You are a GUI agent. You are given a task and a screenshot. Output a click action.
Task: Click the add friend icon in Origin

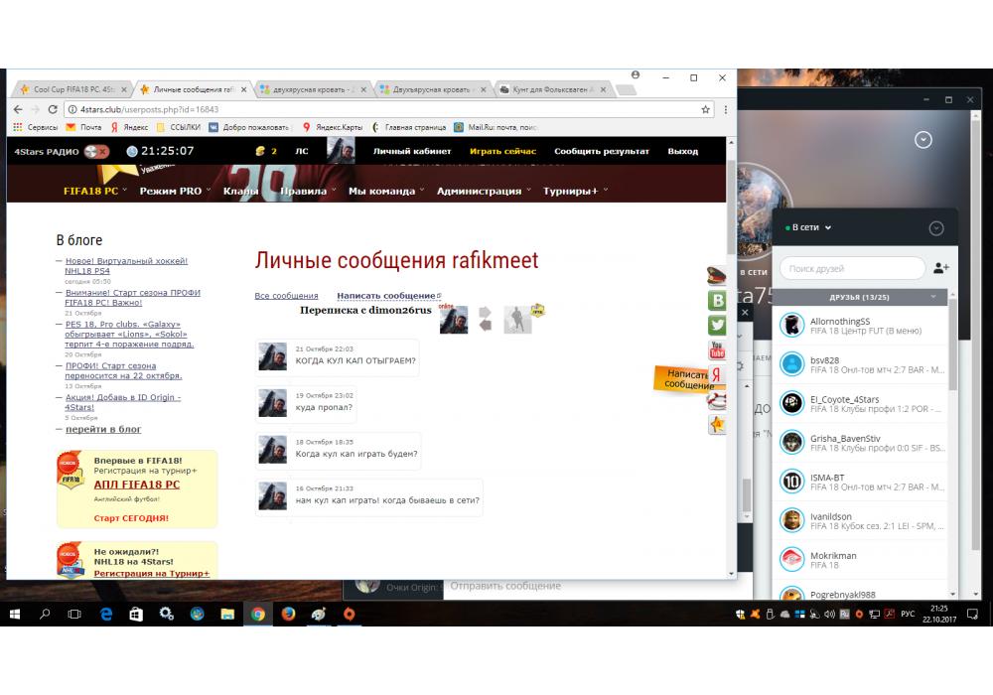pyautogui.click(x=941, y=268)
